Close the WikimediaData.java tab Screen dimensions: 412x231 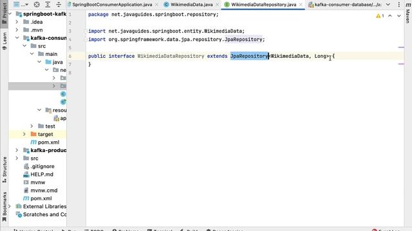217,4
